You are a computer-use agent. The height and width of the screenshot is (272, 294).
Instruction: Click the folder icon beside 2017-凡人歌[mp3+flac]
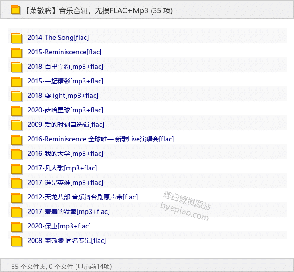pyautogui.click(x=17, y=169)
